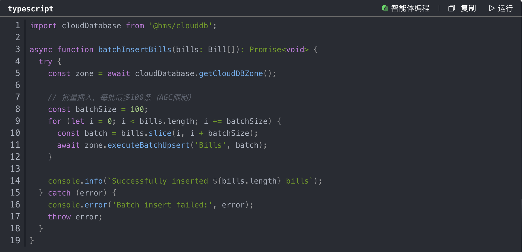Click the 'Successfully inserted' template string
522x252 pixels.
[x=160, y=181]
